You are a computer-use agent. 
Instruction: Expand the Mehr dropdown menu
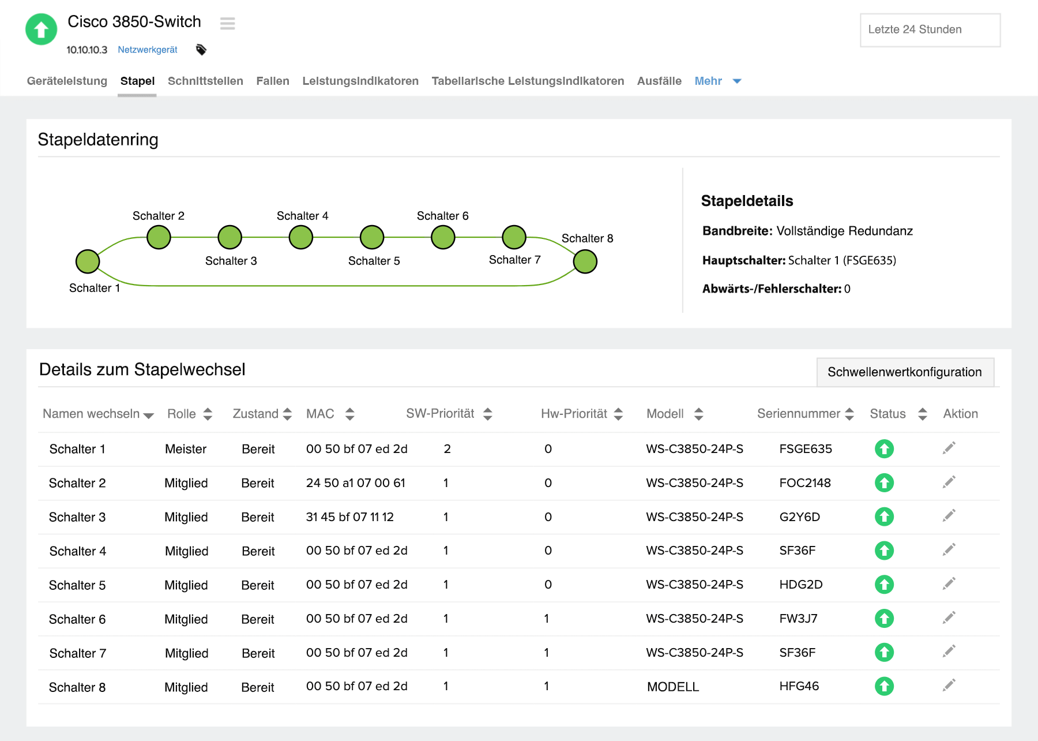[x=718, y=81]
